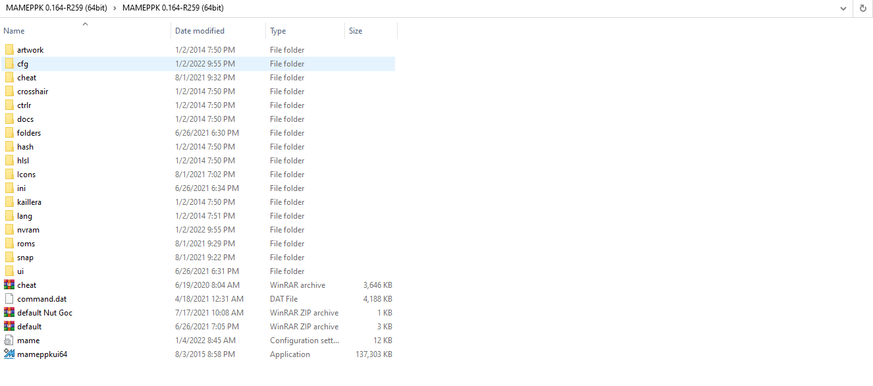Select the file name command.dat

(x=41, y=299)
